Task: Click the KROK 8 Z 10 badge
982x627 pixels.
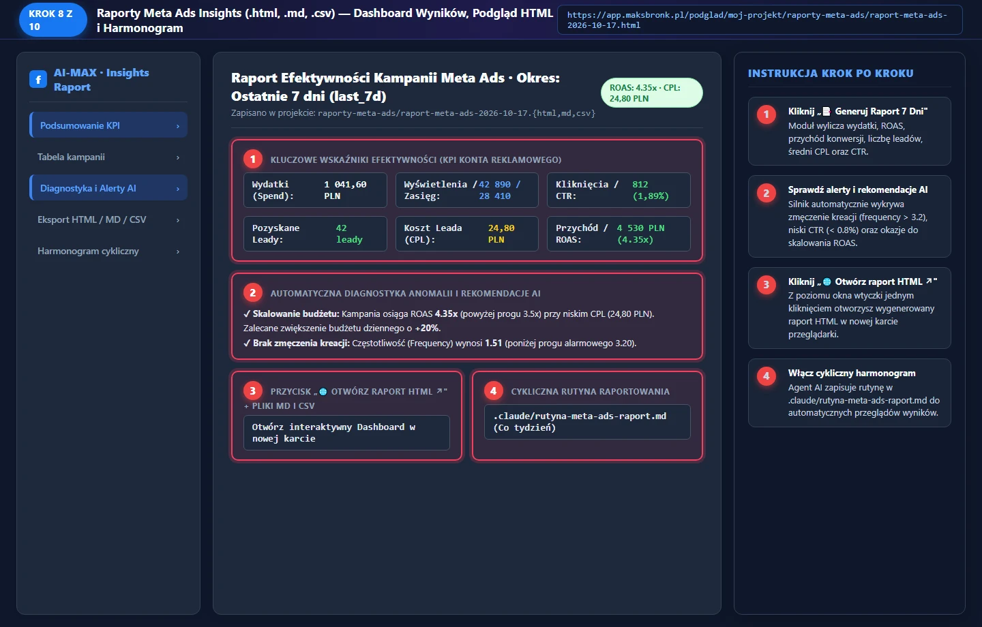Action: coord(53,20)
